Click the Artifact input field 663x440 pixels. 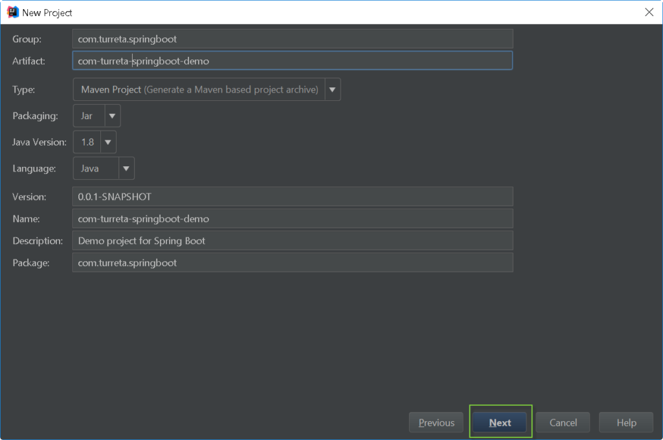pos(293,61)
